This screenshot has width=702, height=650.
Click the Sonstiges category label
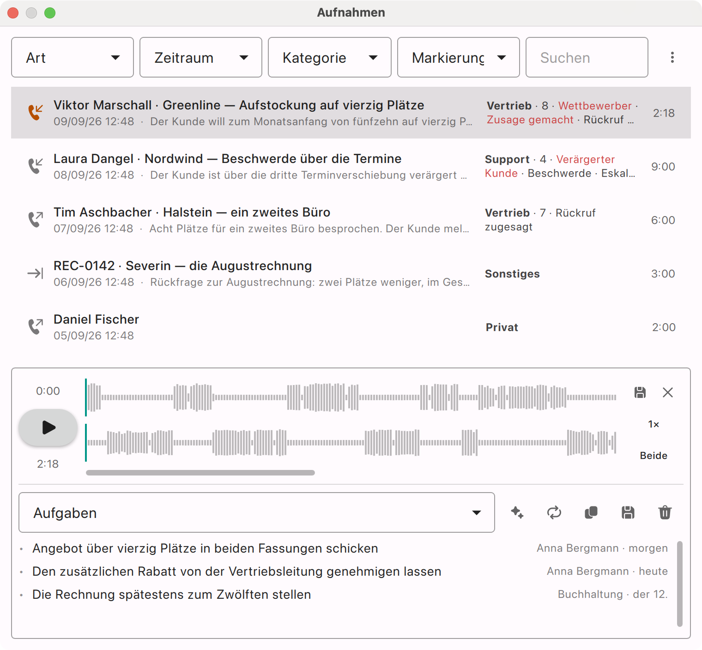point(512,274)
